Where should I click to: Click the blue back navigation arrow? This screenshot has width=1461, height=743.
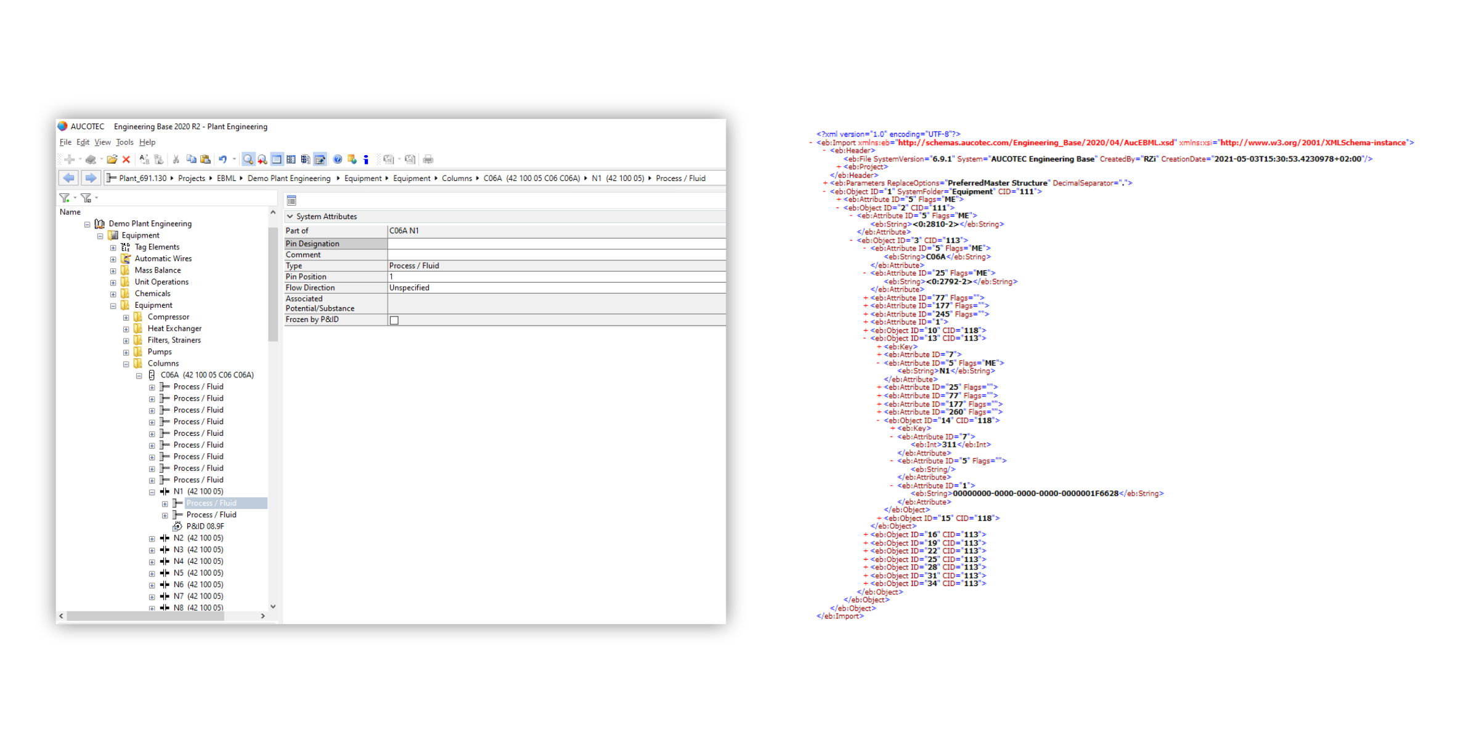click(68, 178)
